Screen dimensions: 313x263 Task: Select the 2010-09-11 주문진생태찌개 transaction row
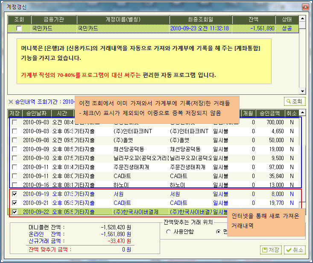click(x=128, y=167)
